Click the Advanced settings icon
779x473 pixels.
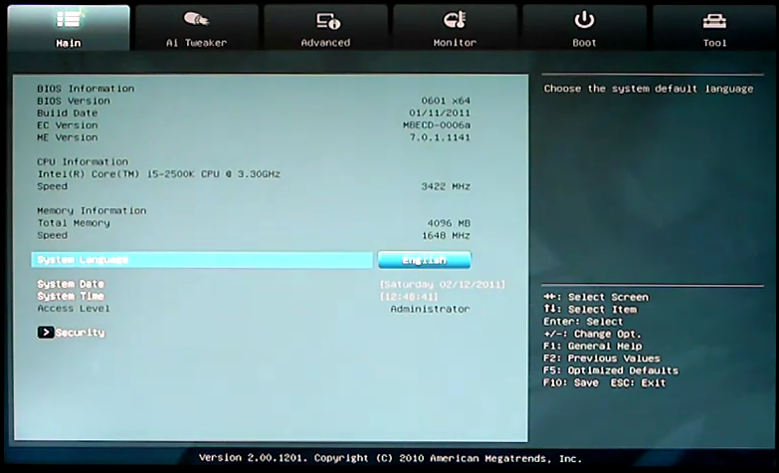coord(327,21)
